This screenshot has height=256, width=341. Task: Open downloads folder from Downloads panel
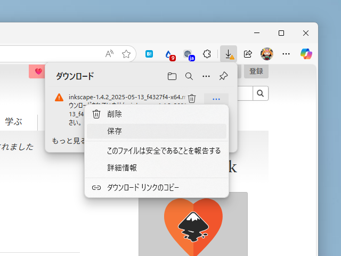172,76
